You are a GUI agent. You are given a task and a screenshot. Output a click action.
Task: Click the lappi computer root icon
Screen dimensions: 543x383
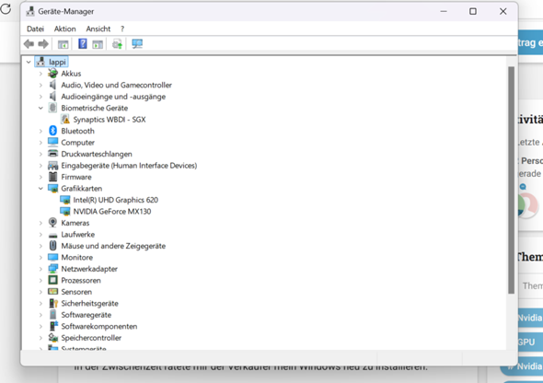[x=40, y=62]
